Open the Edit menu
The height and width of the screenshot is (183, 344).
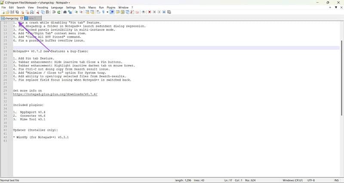coord(11,7)
